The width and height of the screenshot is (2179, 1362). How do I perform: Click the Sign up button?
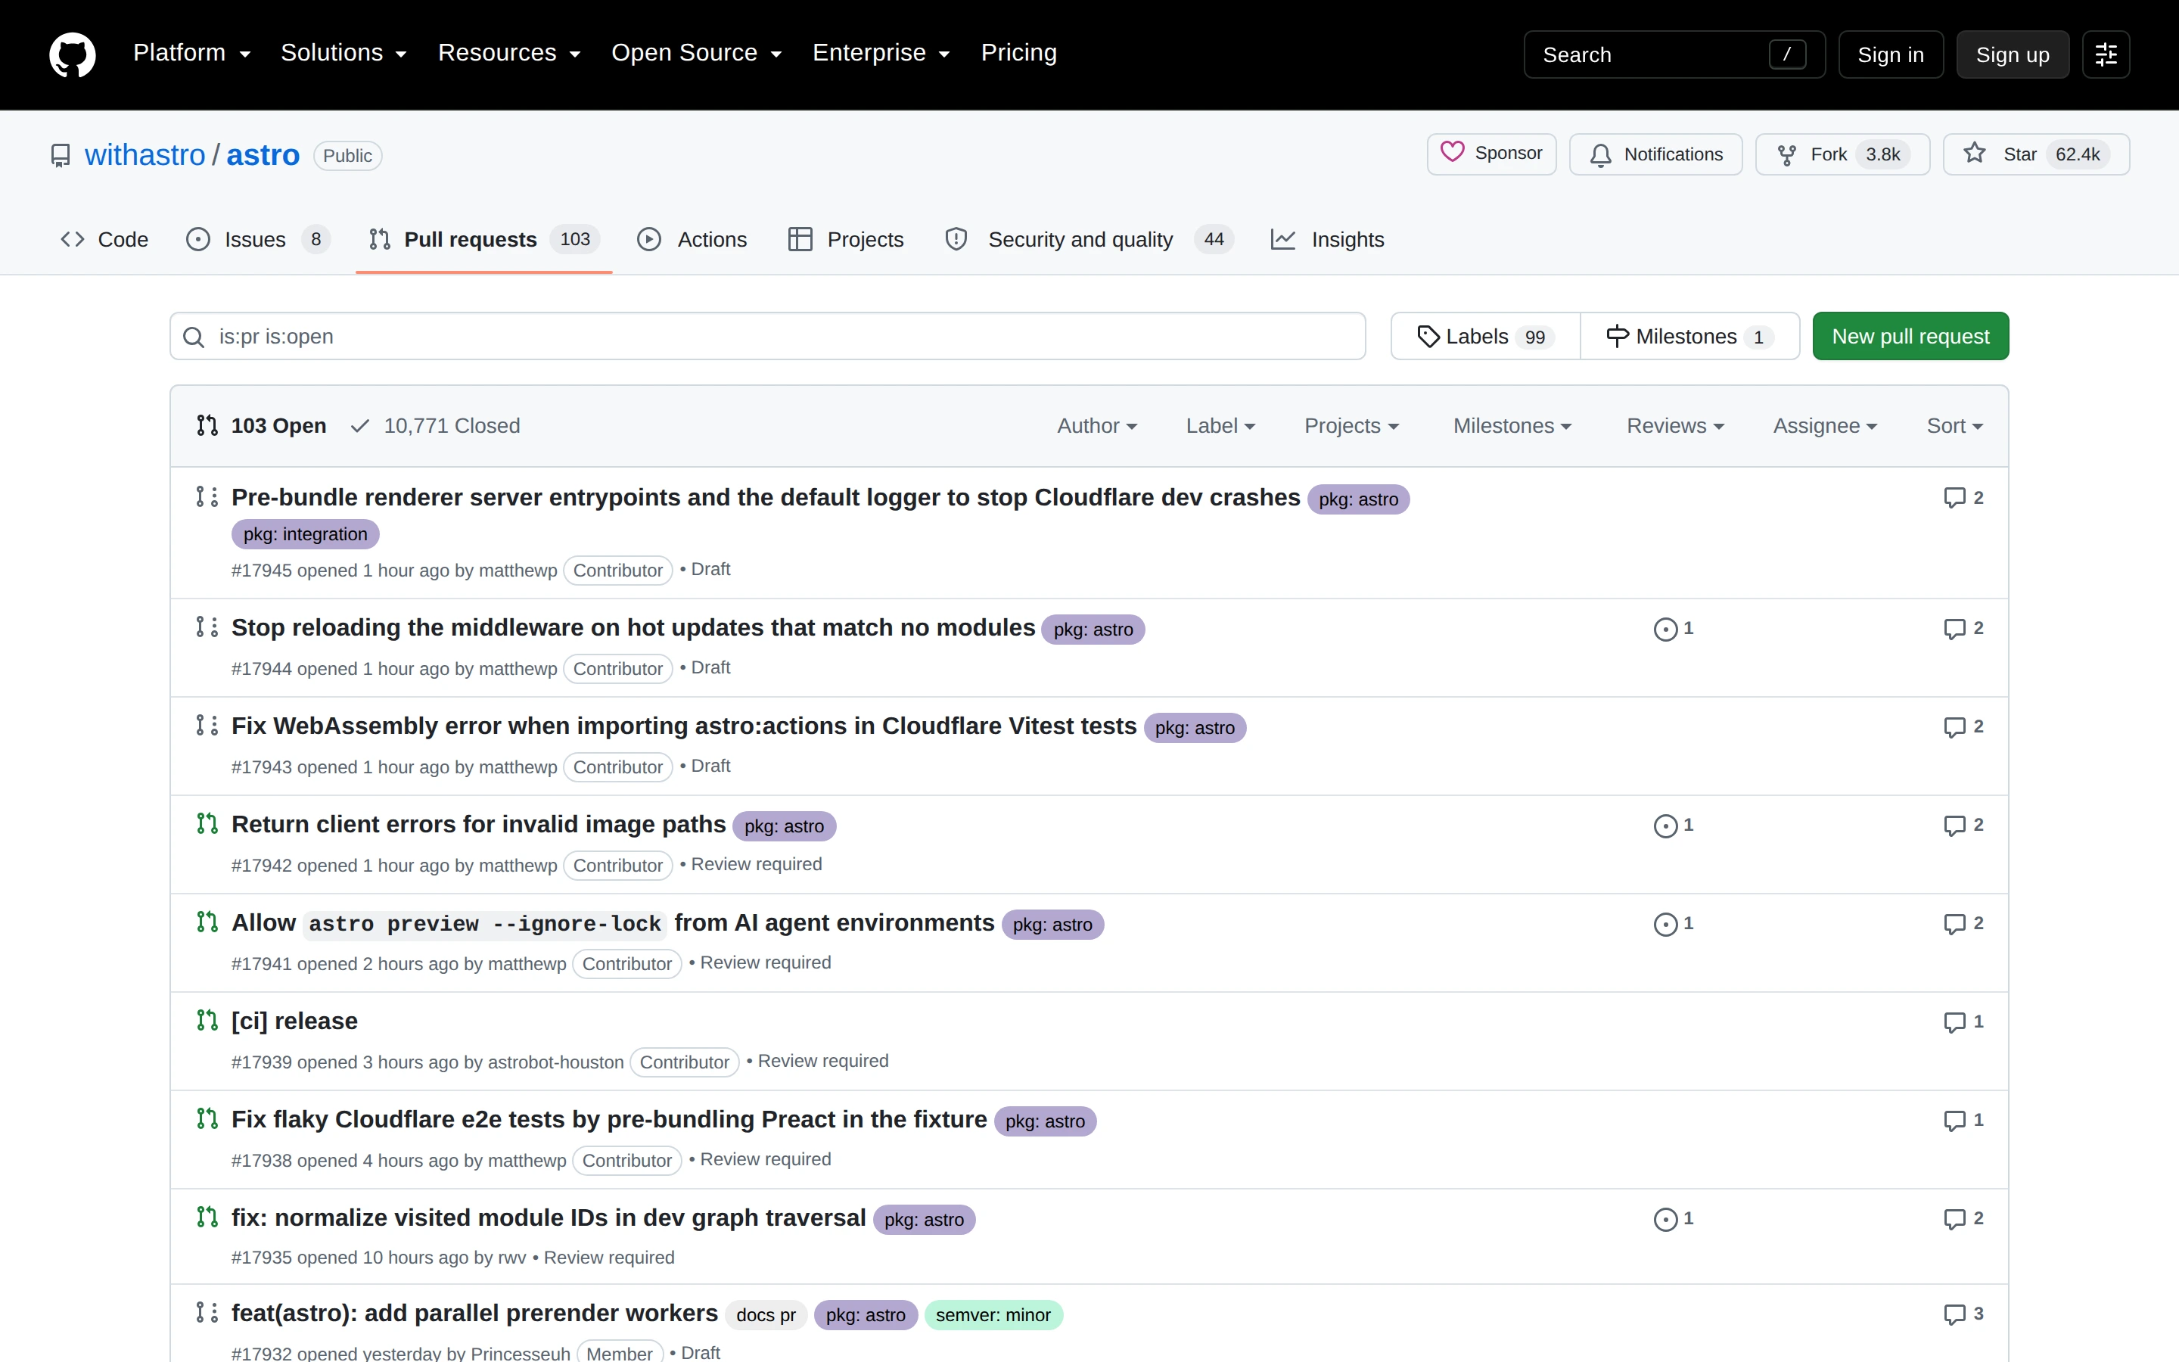point(2012,55)
